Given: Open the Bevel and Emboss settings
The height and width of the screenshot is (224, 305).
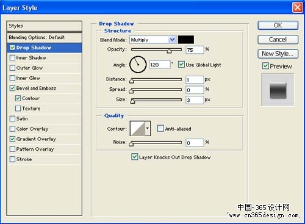Looking at the screenshot, I should tap(36, 88).
